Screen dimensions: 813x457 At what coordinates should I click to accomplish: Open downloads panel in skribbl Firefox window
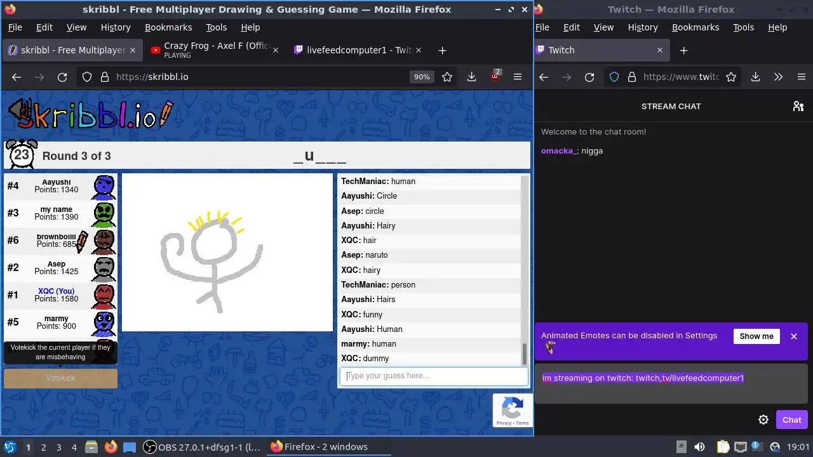(471, 77)
